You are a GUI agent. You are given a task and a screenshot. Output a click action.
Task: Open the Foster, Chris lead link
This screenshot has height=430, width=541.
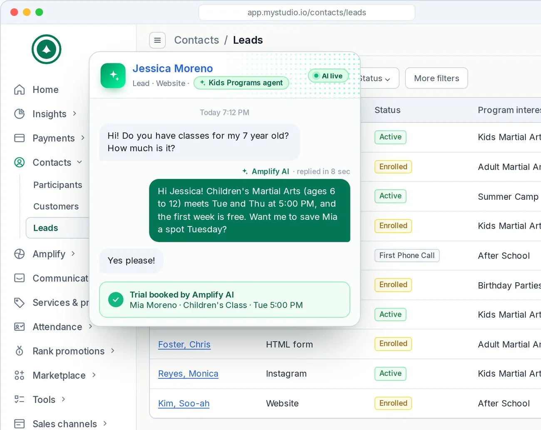tap(184, 345)
